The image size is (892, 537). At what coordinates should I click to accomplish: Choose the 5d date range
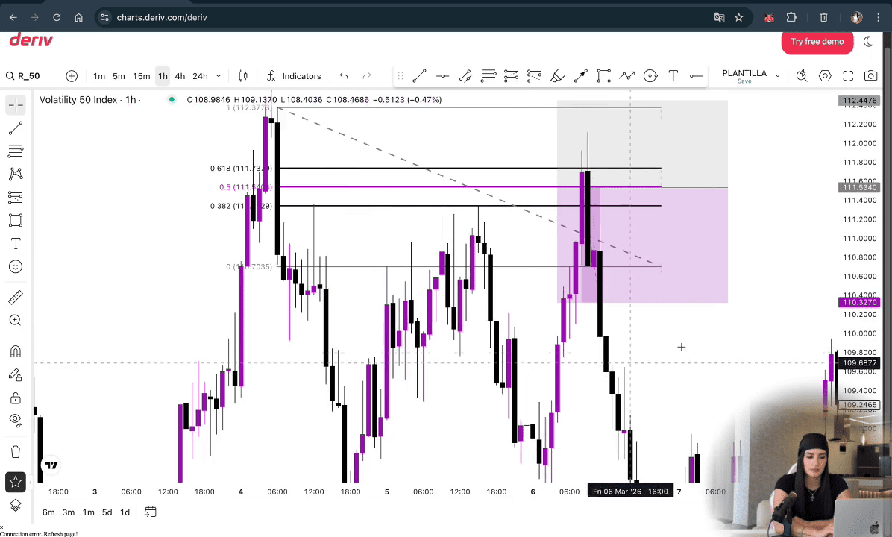[x=107, y=512]
